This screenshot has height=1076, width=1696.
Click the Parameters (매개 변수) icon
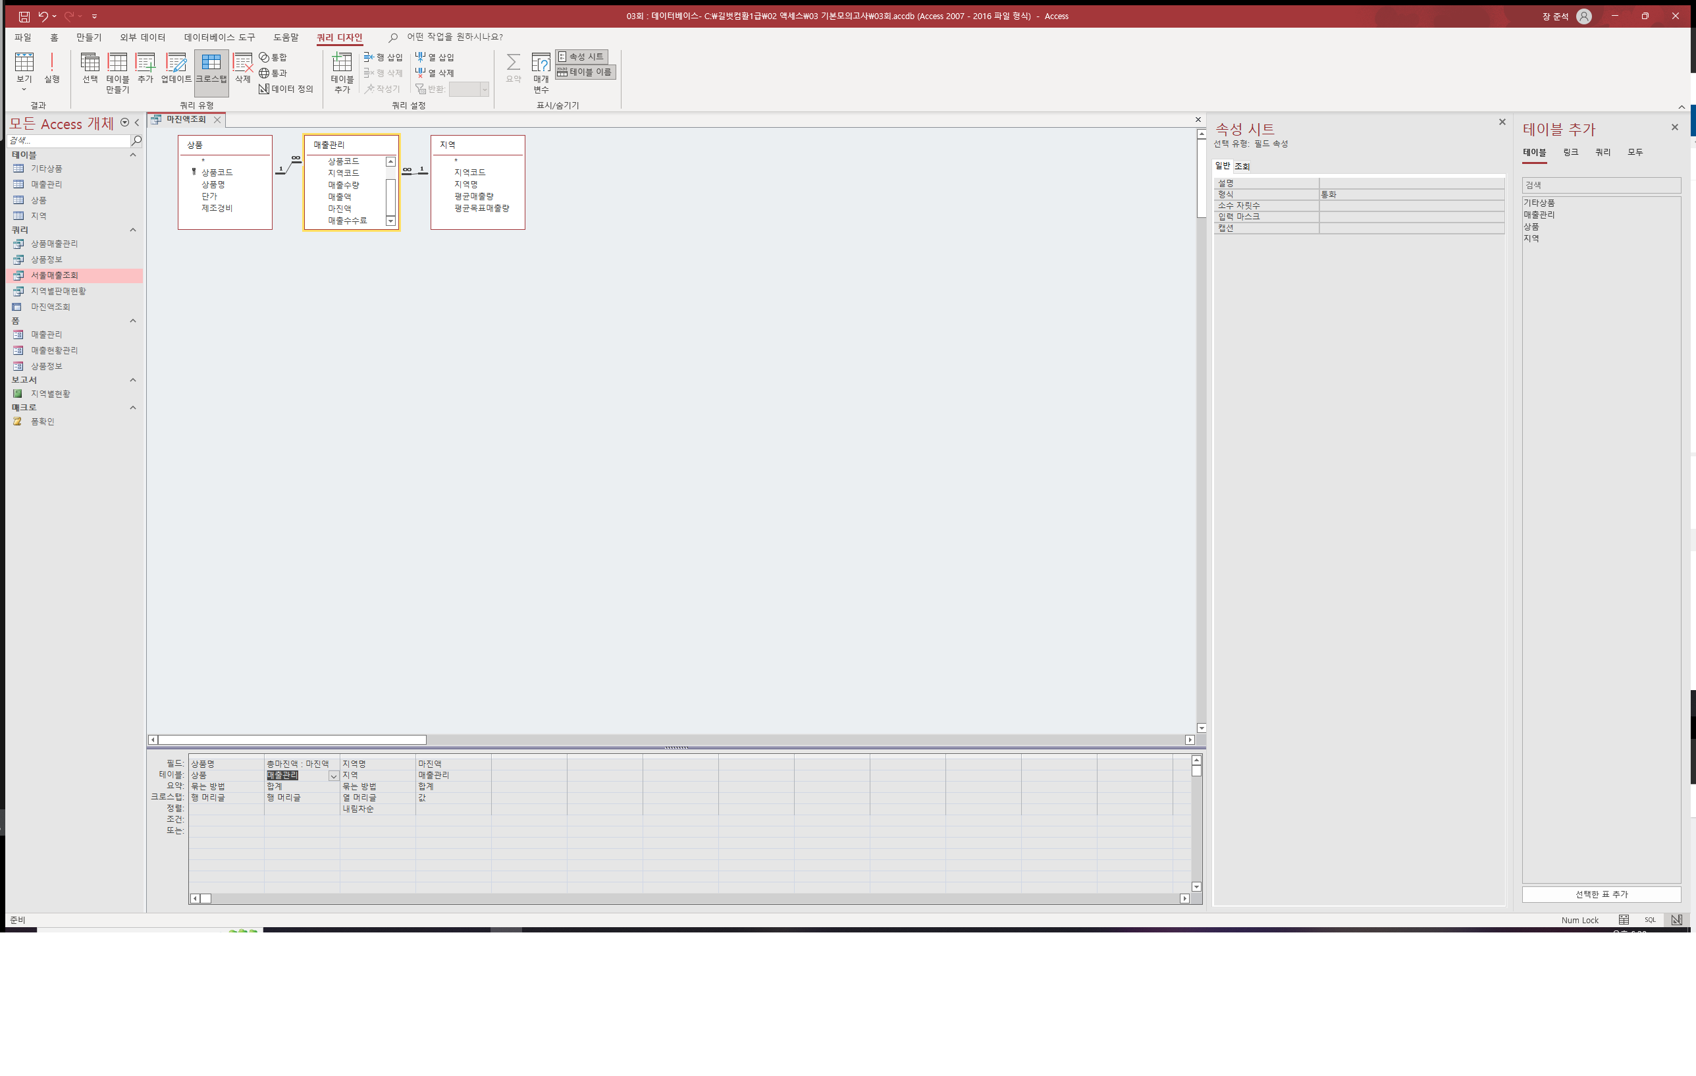point(541,70)
